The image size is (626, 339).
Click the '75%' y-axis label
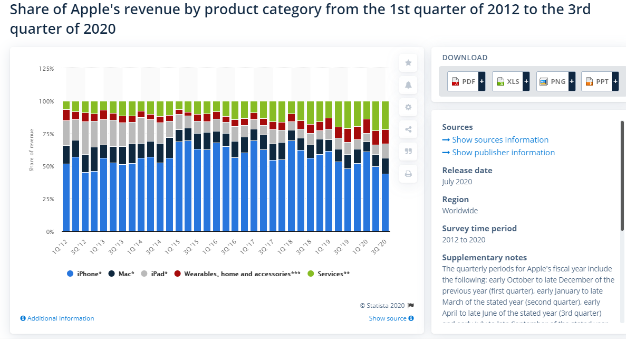click(49, 134)
